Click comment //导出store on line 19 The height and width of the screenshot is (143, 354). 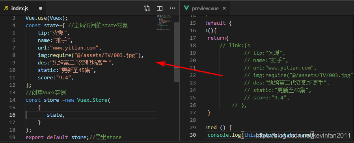pos(105,137)
